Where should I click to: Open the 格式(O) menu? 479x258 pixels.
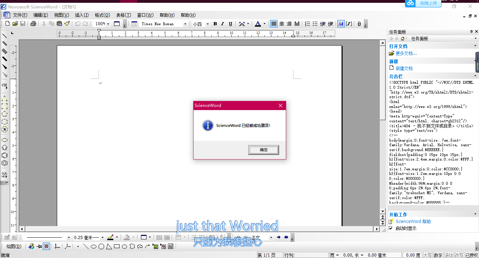click(x=102, y=15)
